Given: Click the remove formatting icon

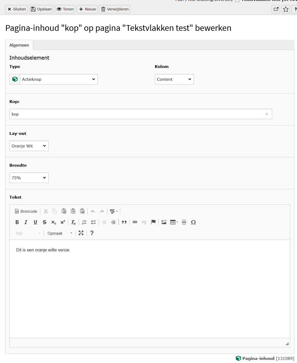Looking at the screenshot, I should pyautogui.click(x=73, y=222).
